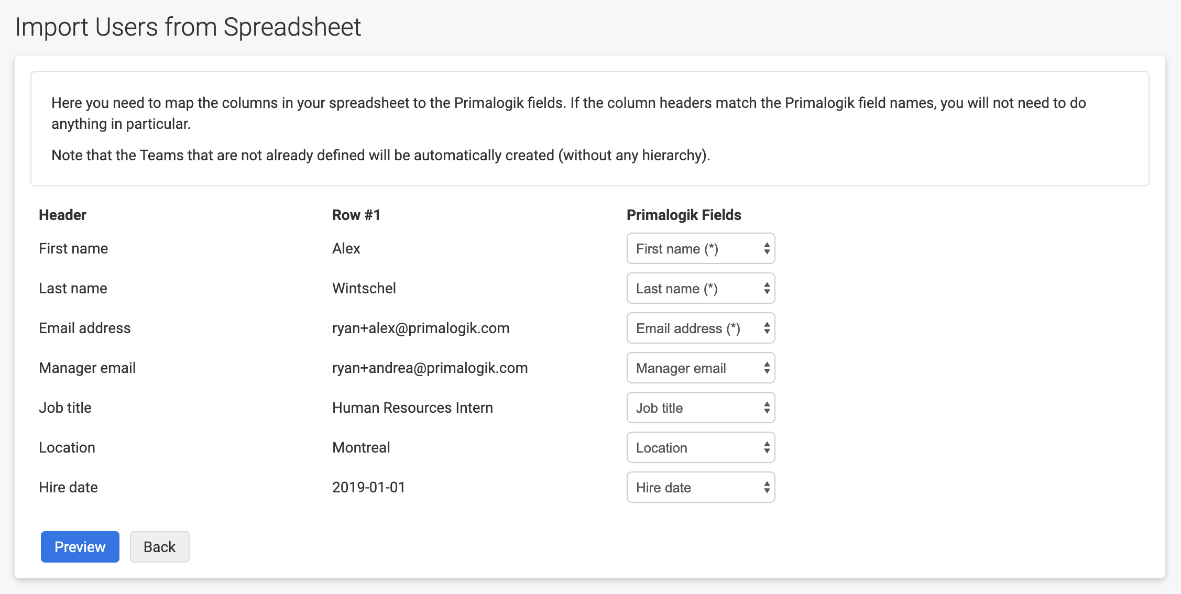Viewport: 1181px width, 594px height.
Task: Click the Import Users from Spreadsheet title
Action: 188,27
